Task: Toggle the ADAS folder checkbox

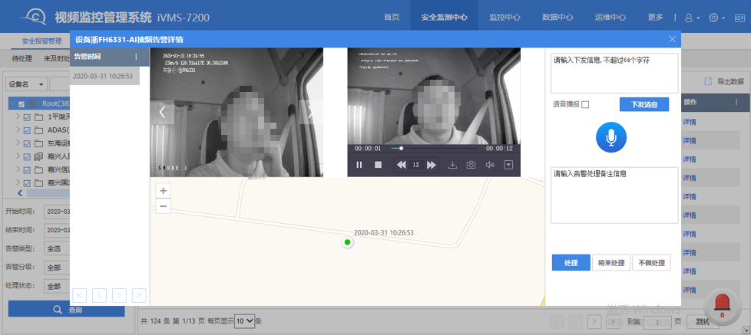Action: 27,130
